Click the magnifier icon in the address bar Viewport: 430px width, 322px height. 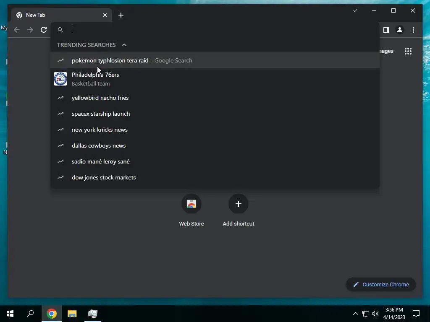pyautogui.click(x=60, y=30)
